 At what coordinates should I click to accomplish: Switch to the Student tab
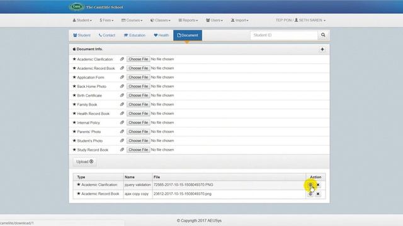point(82,35)
